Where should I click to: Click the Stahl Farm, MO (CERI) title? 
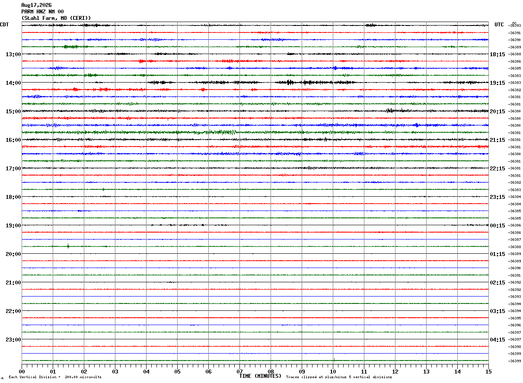(x=56, y=18)
